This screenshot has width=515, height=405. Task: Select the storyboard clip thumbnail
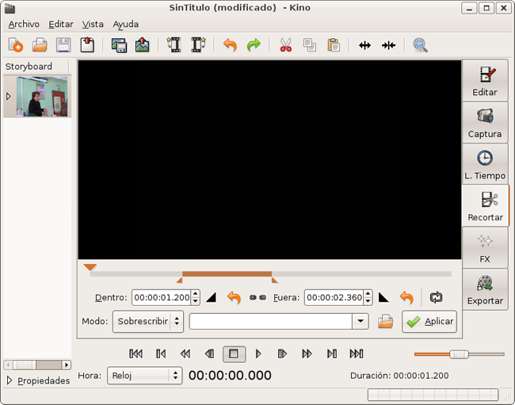click(x=36, y=97)
